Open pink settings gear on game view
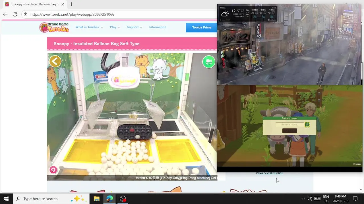The height and width of the screenshot is (204, 364). (x=53, y=170)
